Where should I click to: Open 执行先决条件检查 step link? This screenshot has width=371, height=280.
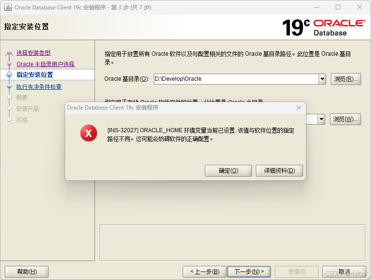coord(39,87)
